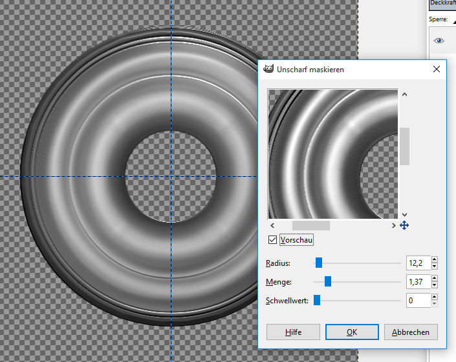Click the Radius label
The height and width of the screenshot is (362, 456).
point(278,263)
